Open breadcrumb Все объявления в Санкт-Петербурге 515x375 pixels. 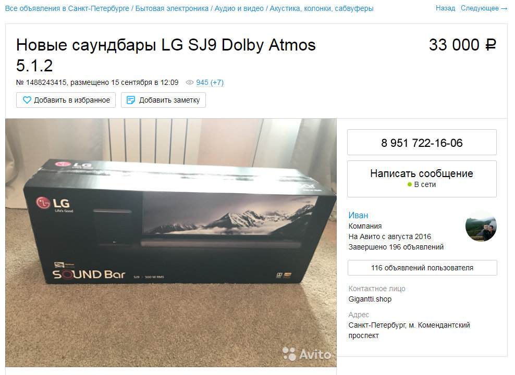click(67, 8)
